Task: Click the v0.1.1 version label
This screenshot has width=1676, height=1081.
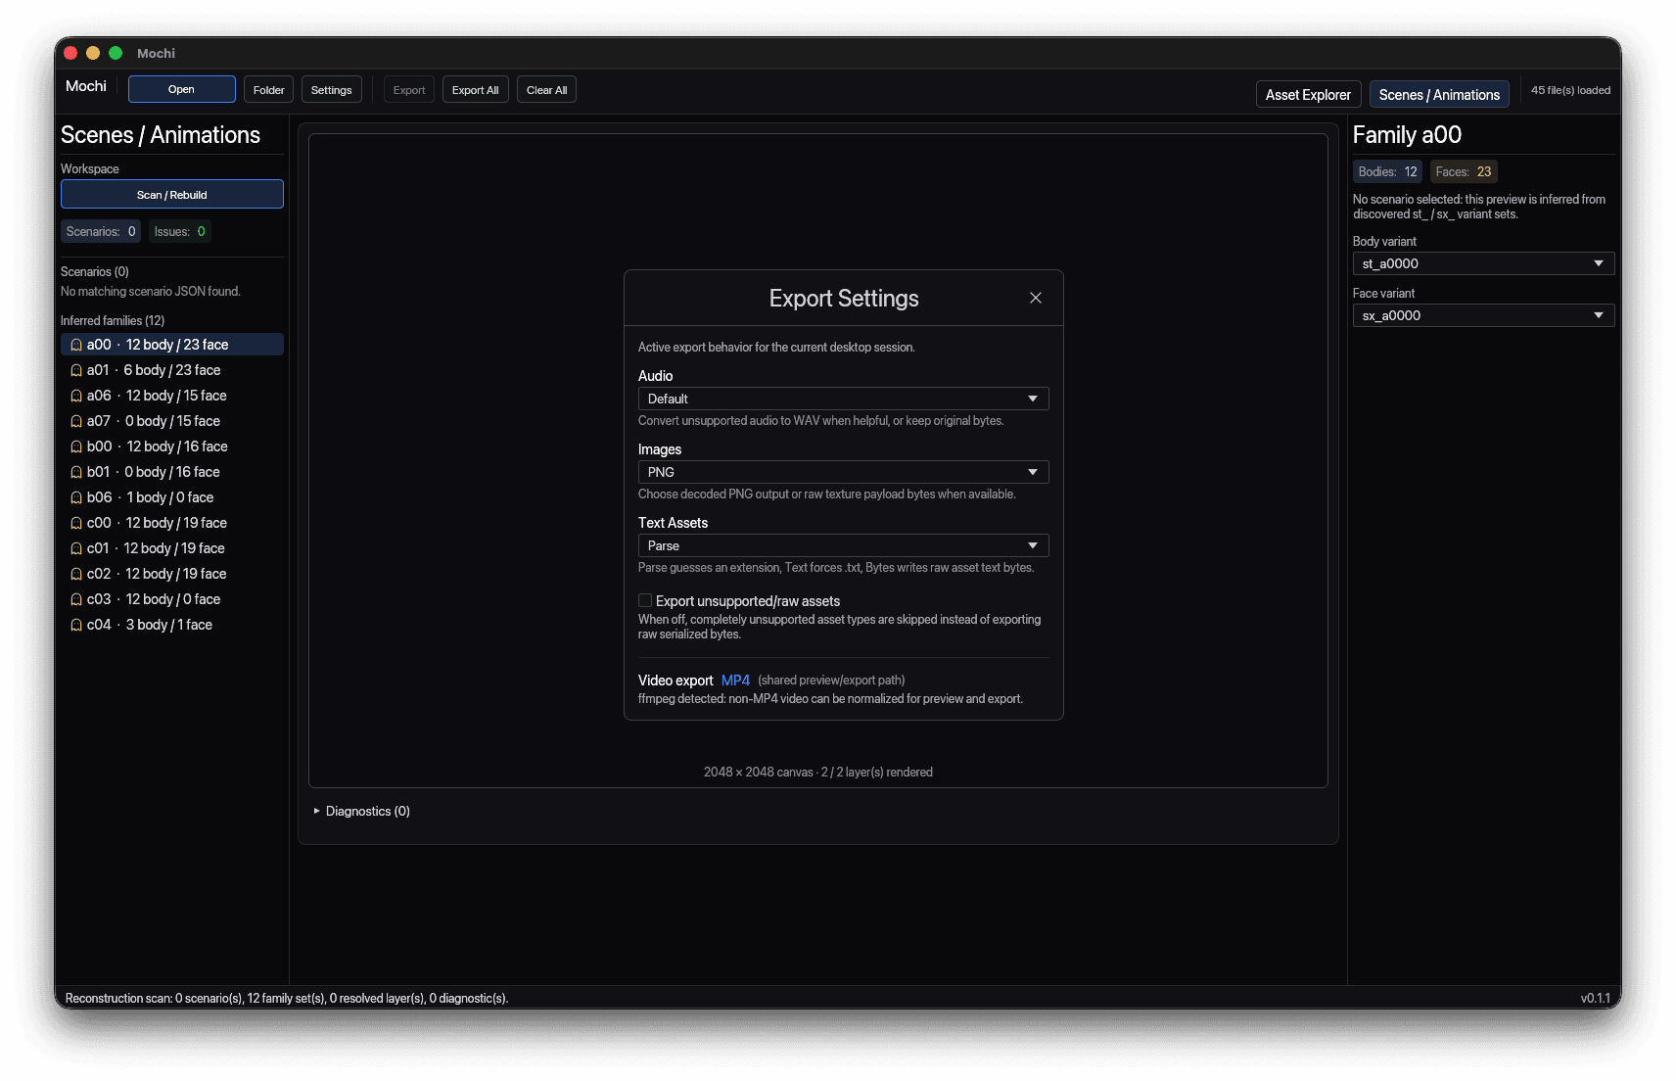Action: click(x=1595, y=998)
